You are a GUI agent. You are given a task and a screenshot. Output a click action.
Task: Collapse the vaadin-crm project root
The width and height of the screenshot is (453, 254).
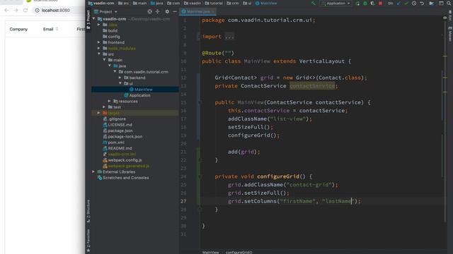(93, 19)
